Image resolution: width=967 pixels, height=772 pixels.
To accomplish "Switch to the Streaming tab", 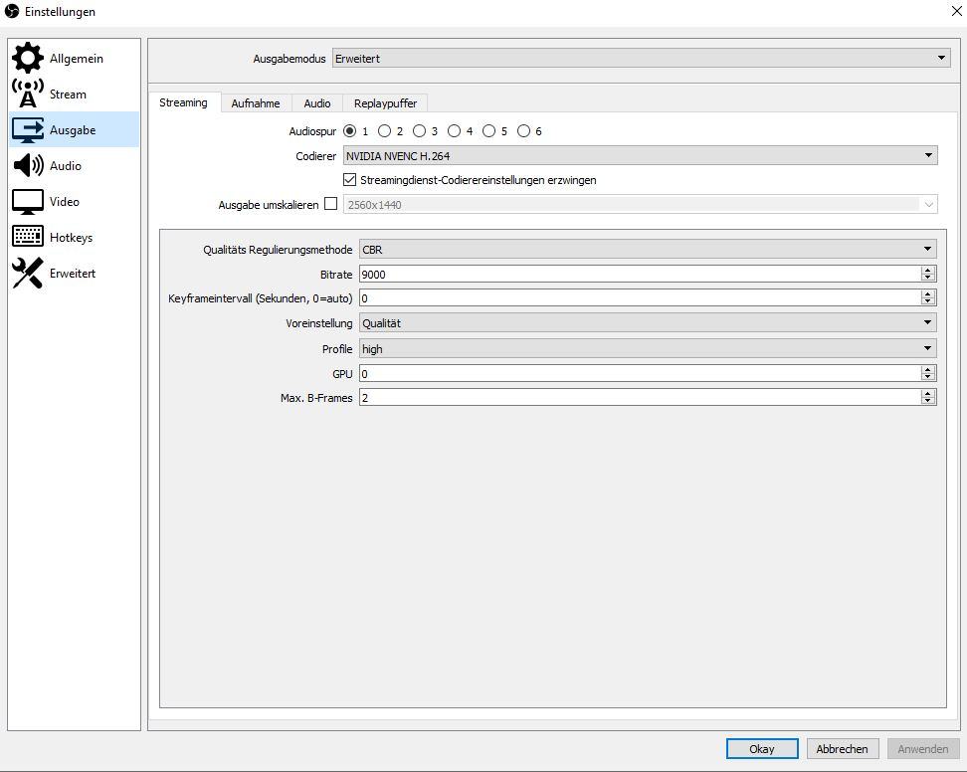I will (x=183, y=102).
